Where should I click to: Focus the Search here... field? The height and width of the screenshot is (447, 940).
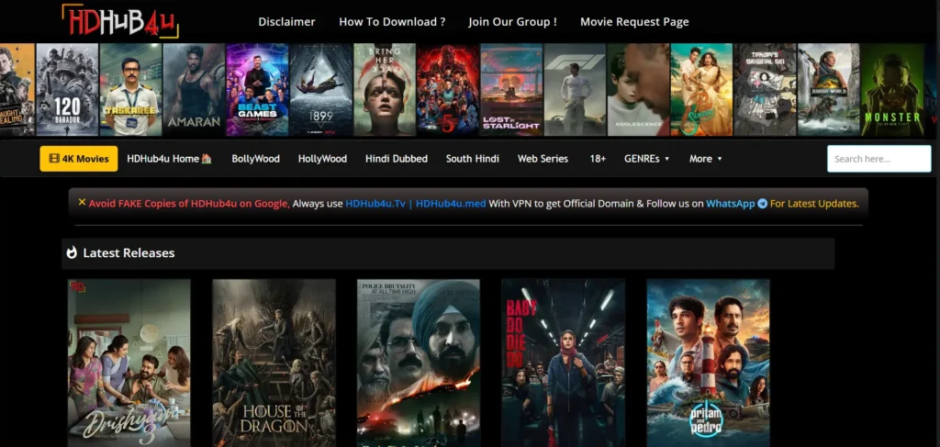pyautogui.click(x=878, y=159)
